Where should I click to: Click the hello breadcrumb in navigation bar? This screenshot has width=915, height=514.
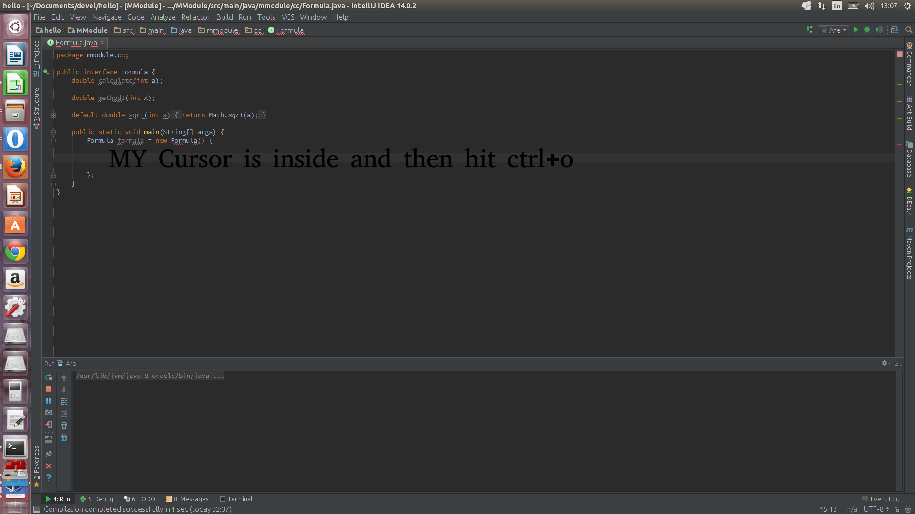point(48,30)
